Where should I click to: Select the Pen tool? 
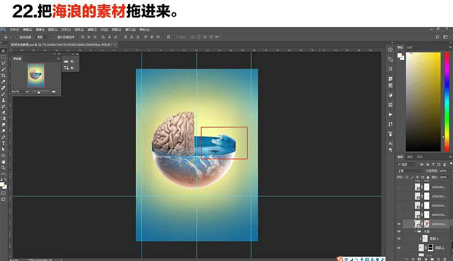pos(3,137)
